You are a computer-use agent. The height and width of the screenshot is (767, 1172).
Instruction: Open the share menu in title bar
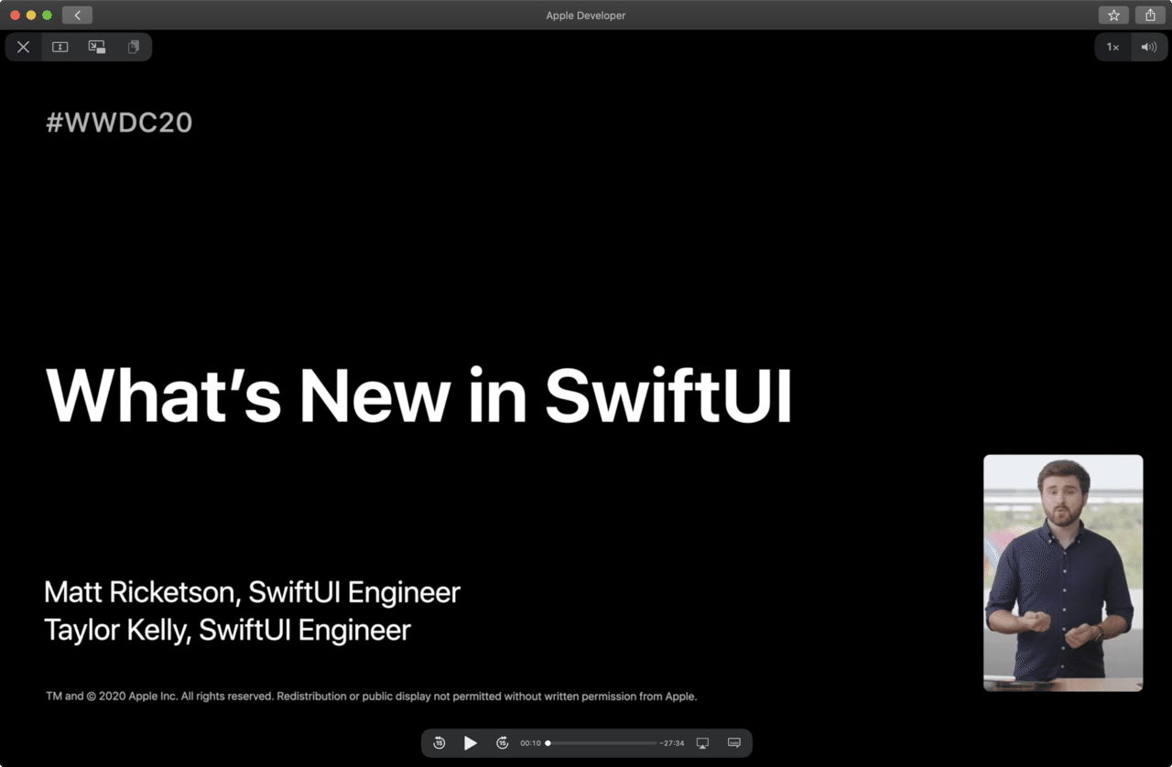click(x=1150, y=15)
